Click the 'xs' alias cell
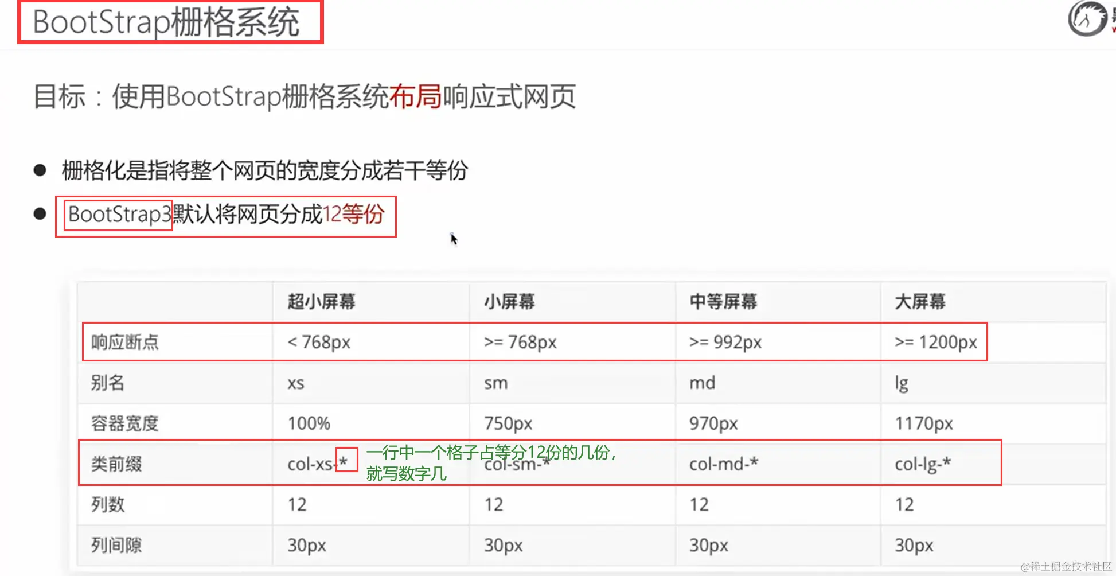 [296, 383]
